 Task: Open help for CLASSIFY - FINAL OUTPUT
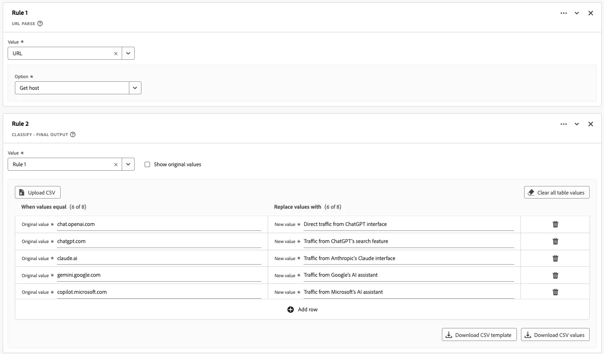[73, 134]
